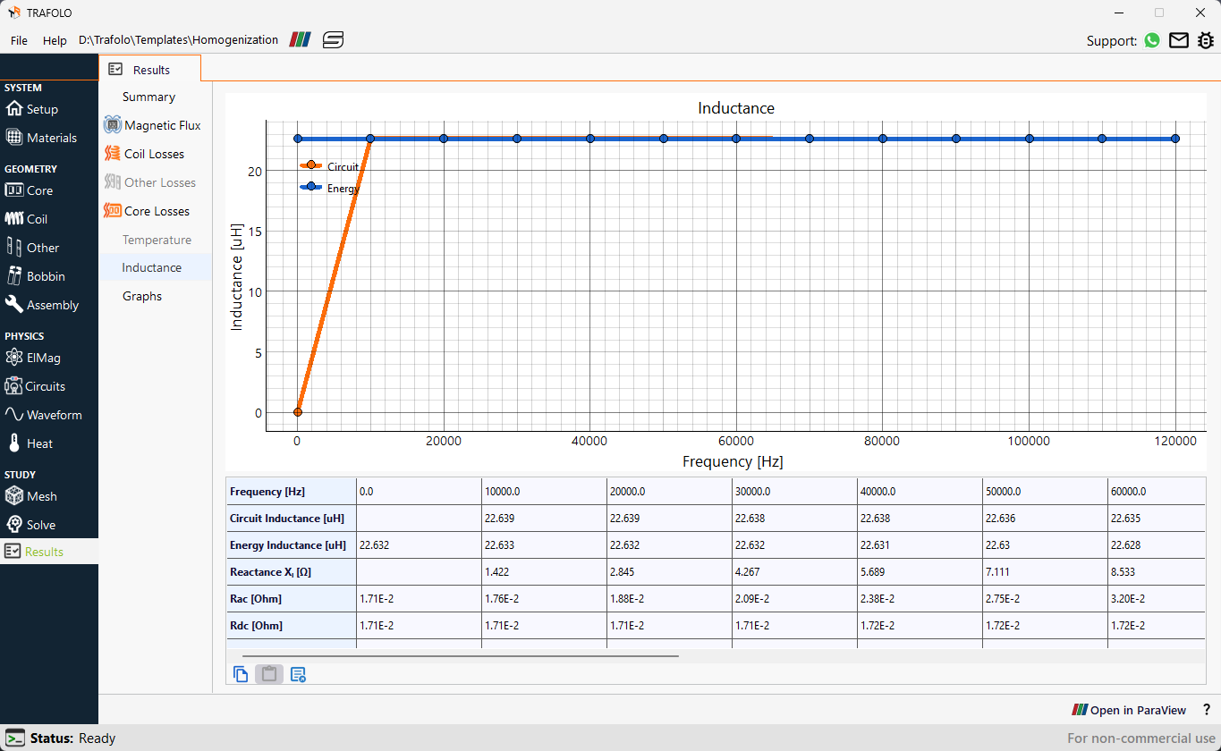Click the ParaView stripes icon in menu bar
Image resolution: width=1221 pixels, height=751 pixels.
click(301, 40)
